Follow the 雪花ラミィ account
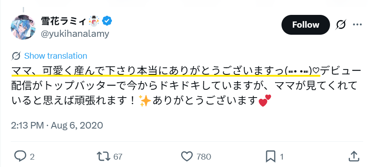 306,25
